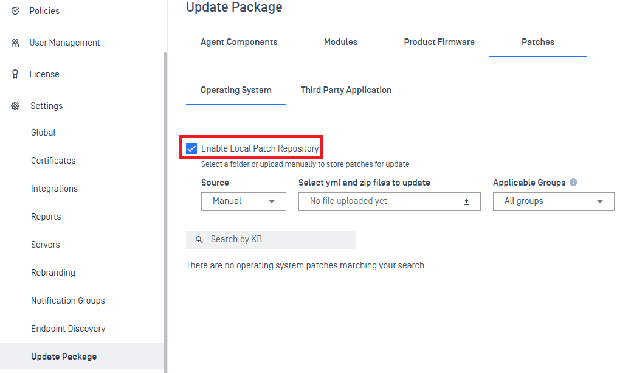Expand the Applicable Groups dropdown
The height and width of the screenshot is (373, 617).
pos(553,201)
